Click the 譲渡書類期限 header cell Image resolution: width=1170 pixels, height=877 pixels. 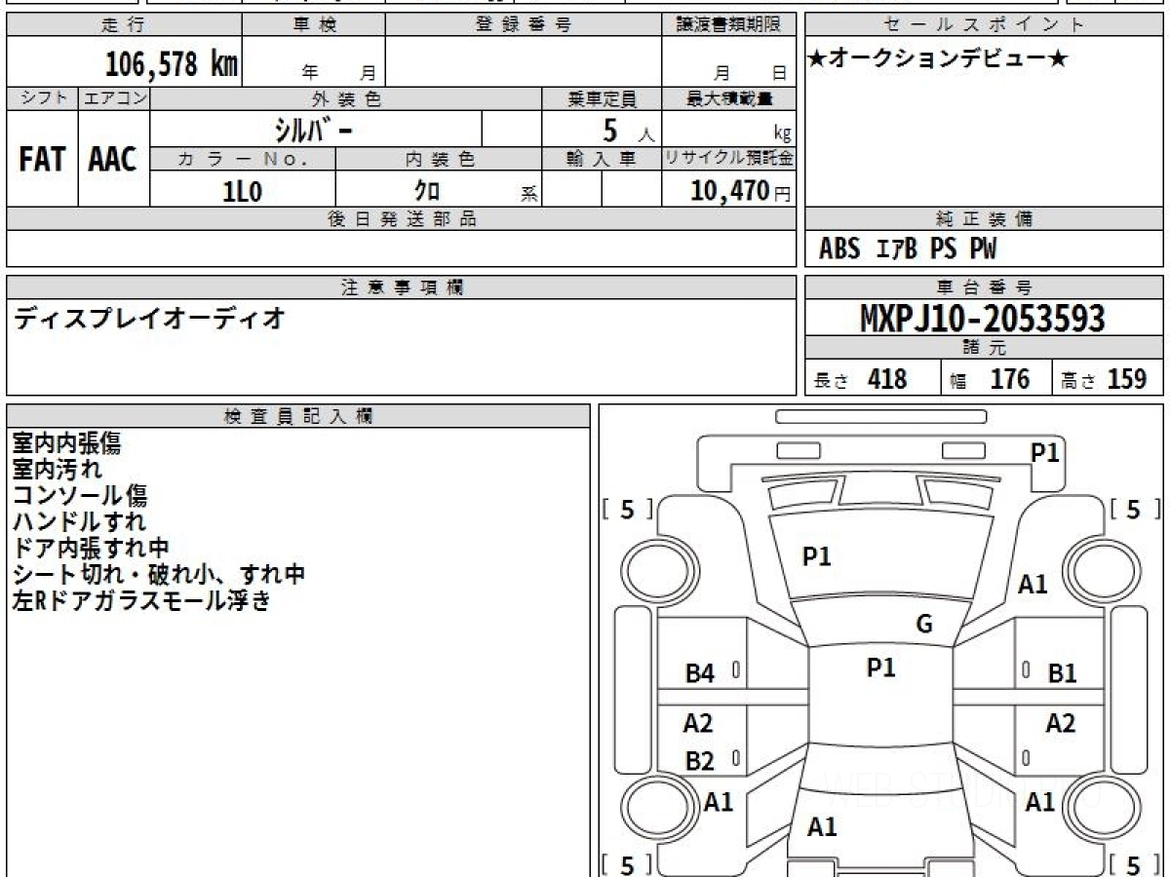click(x=729, y=25)
